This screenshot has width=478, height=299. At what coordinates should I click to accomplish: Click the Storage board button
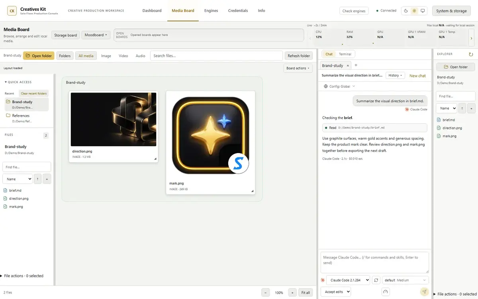65,35
